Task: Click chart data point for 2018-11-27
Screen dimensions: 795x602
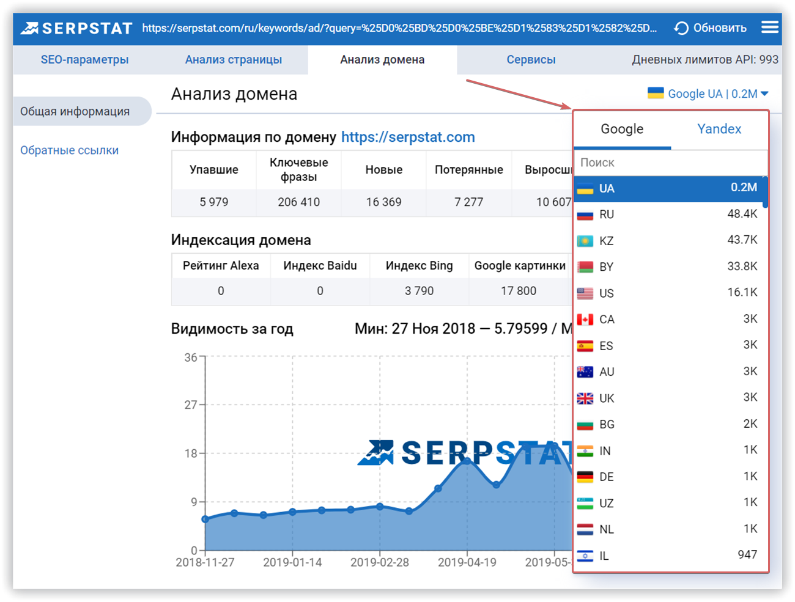Action: click(x=205, y=519)
